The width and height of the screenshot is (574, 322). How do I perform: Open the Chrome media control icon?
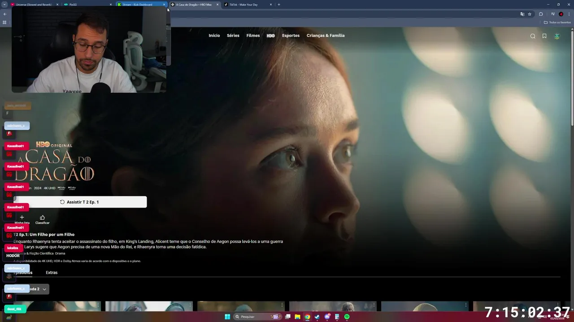tap(553, 14)
